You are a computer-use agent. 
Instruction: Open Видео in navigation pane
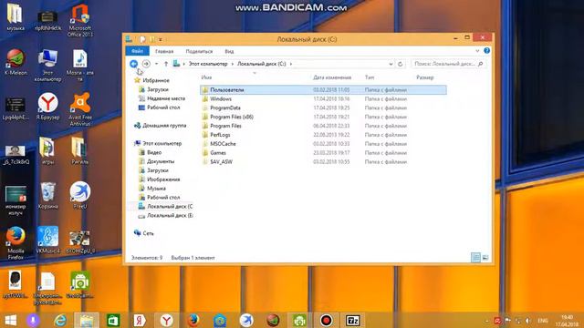(x=154, y=152)
